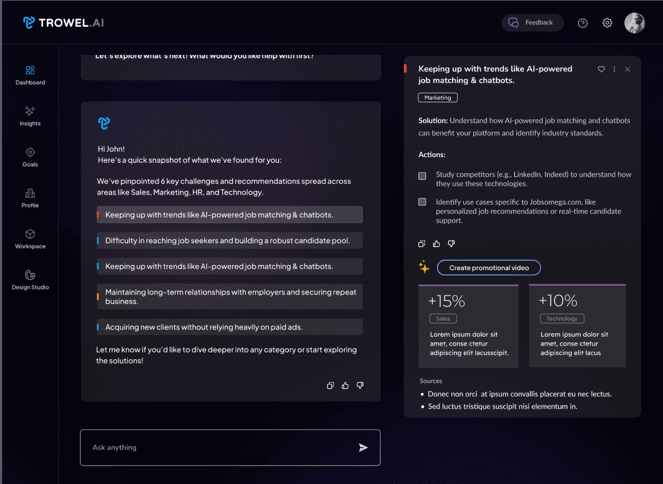Check 'Study competitors' action checkbox
Image resolution: width=663 pixels, height=484 pixels.
pos(422,176)
